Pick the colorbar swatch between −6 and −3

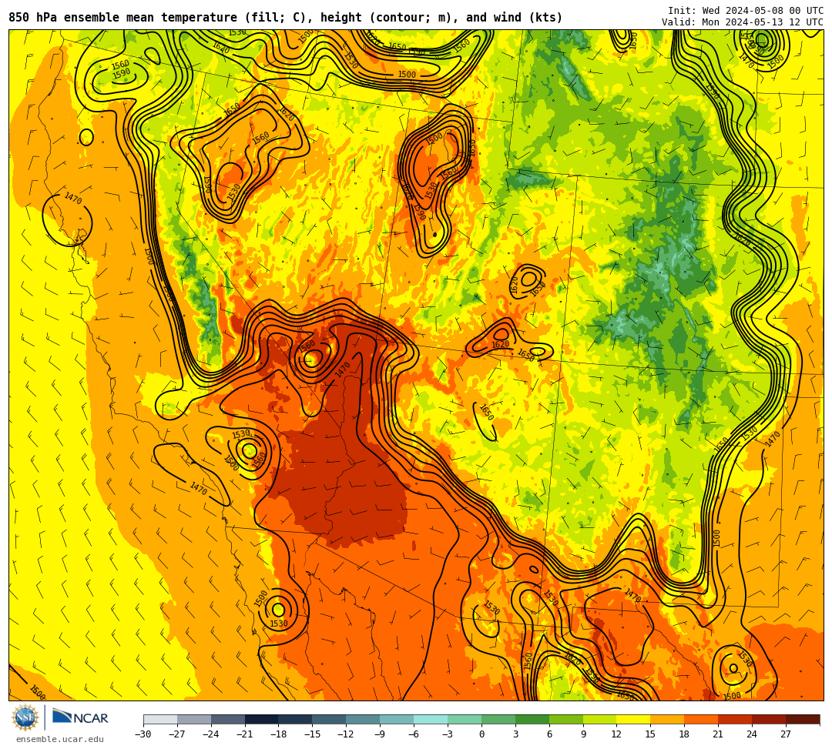(431, 719)
